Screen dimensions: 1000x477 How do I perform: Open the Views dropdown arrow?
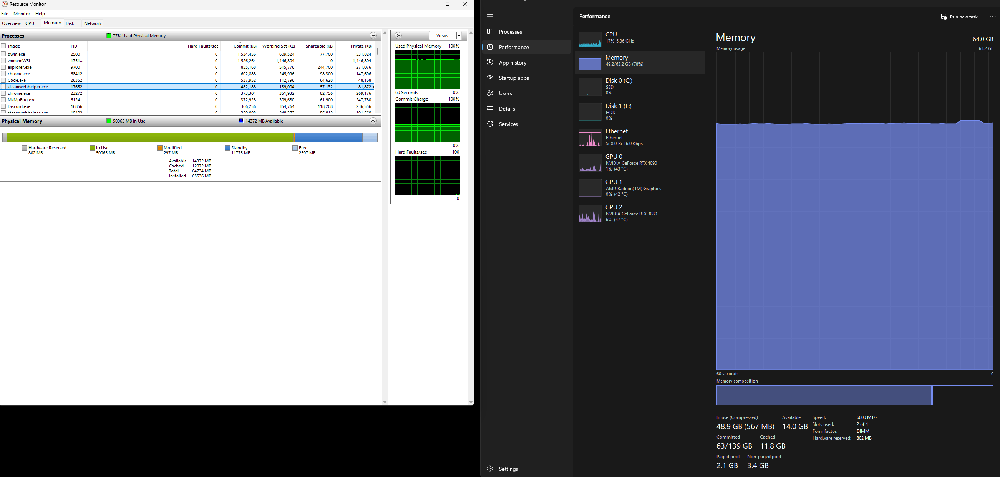click(x=458, y=36)
